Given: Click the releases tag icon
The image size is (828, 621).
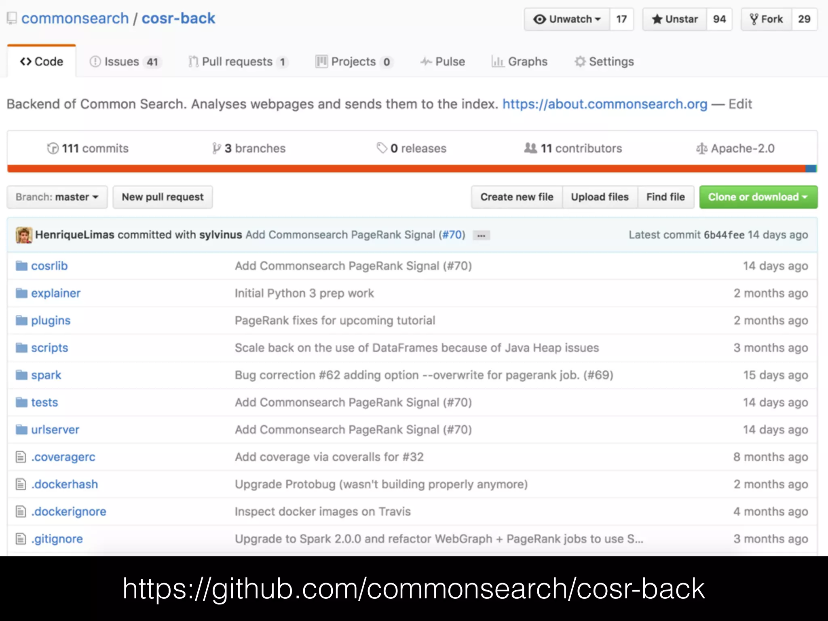Looking at the screenshot, I should 382,148.
